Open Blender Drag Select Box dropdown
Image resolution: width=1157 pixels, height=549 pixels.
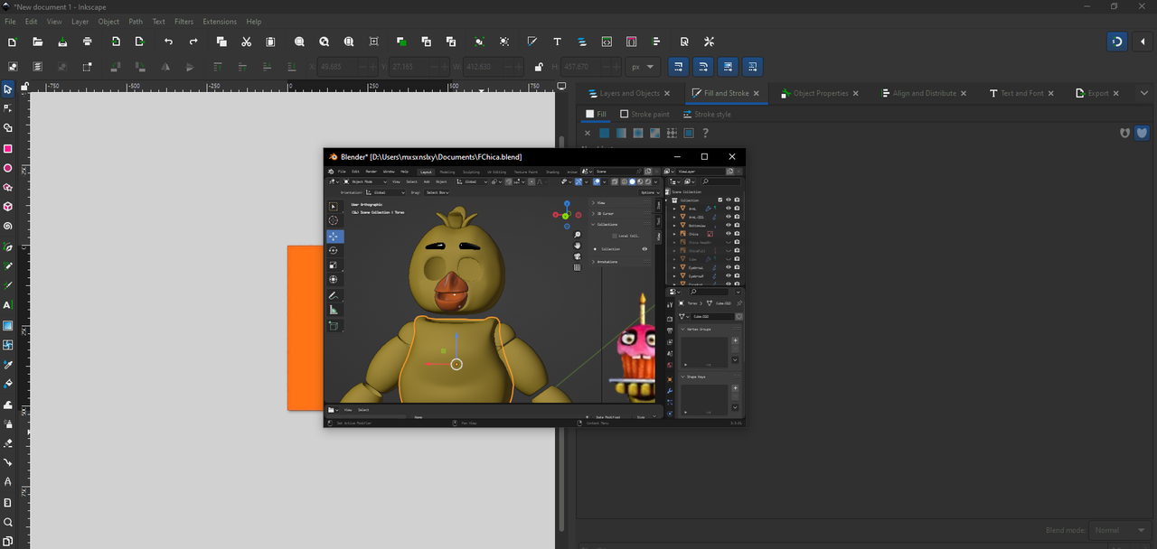tap(437, 192)
